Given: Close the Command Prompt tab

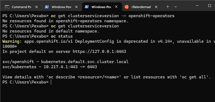Looking at the screenshot, I should point(36,7).
